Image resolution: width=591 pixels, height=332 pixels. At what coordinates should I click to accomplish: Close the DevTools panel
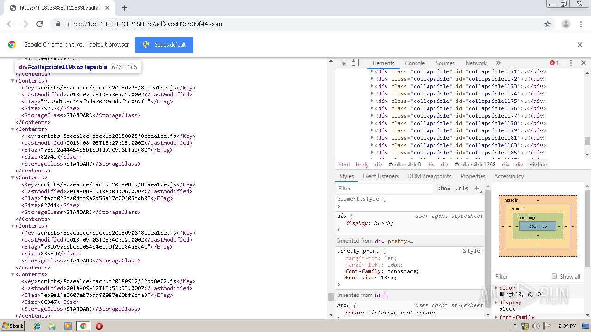583,63
